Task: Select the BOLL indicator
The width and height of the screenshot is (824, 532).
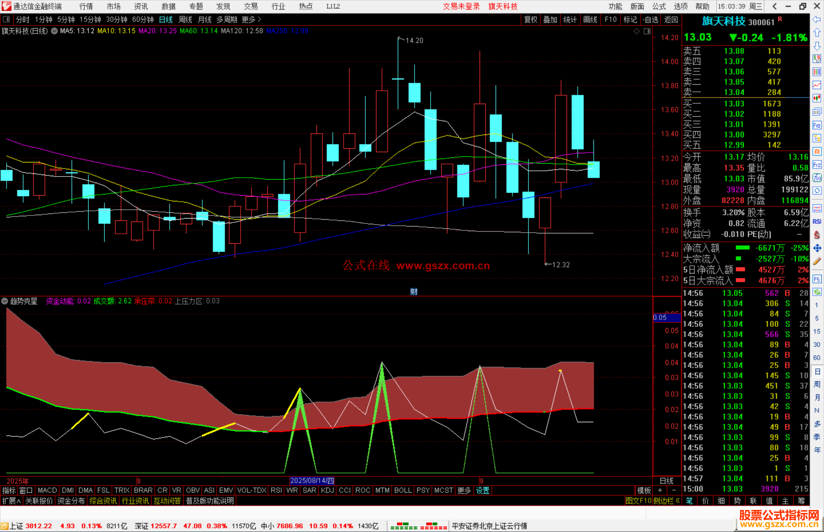Action: [x=403, y=490]
